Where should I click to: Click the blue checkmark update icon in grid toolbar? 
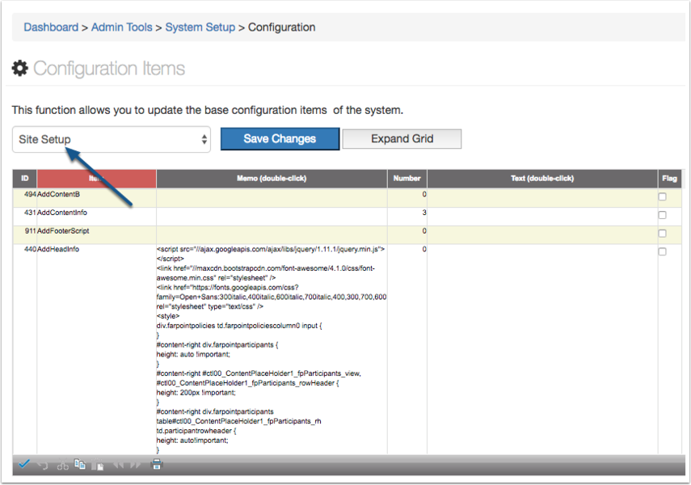(24, 463)
